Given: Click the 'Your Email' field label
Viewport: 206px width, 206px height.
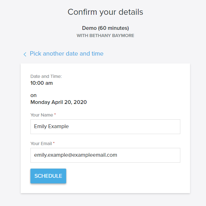Looking at the screenshot, I should pos(41,144).
